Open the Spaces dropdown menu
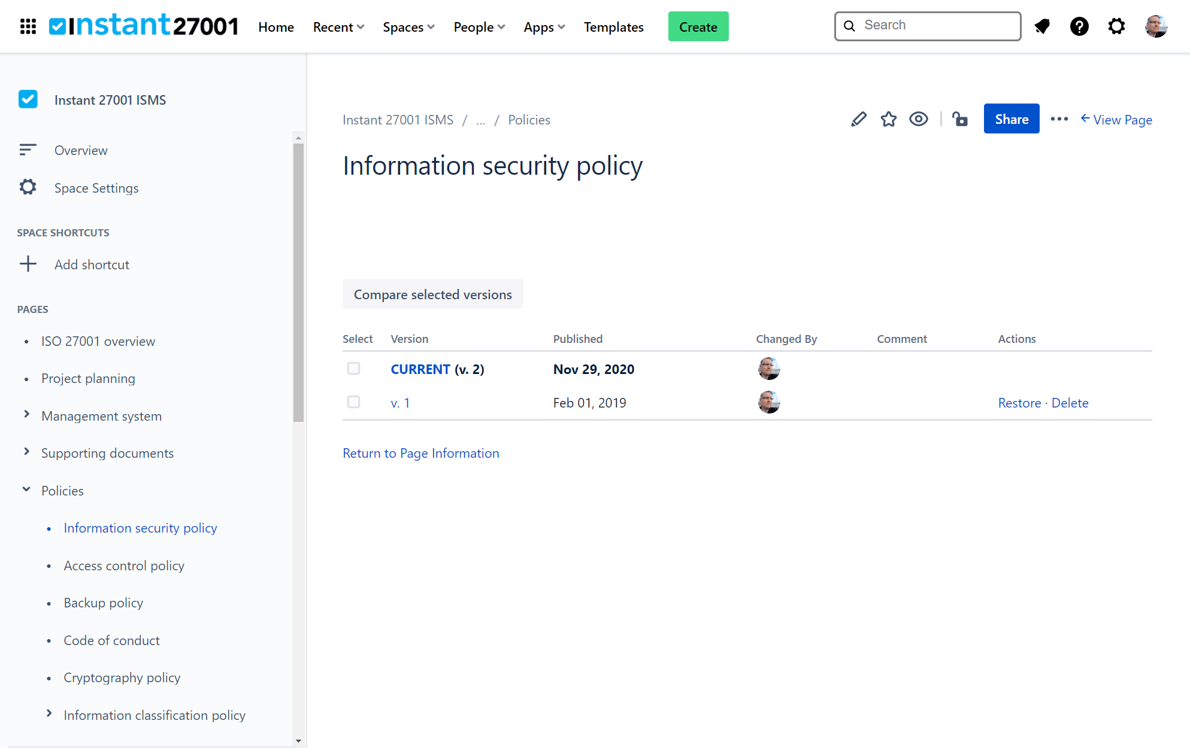This screenshot has height=748, width=1190. click(x=408, y=27)
